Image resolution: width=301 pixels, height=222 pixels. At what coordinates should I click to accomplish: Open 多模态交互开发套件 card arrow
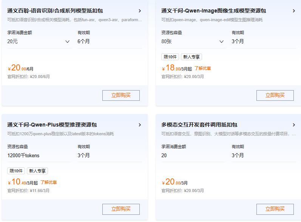(x=294, y=125)
